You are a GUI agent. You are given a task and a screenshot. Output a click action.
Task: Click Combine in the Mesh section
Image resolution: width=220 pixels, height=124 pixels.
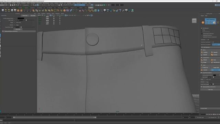[205, 52]
